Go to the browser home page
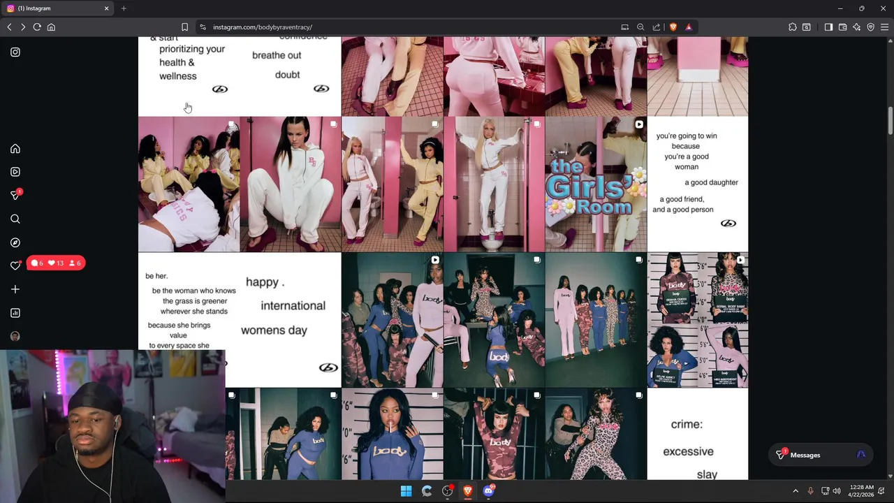 [x=51, y=27]
